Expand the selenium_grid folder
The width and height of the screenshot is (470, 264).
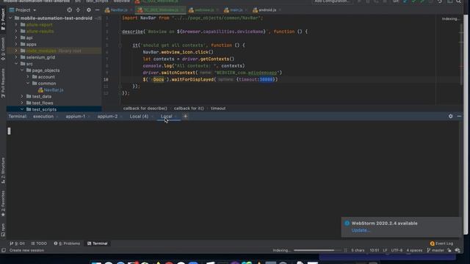[16, 57]
